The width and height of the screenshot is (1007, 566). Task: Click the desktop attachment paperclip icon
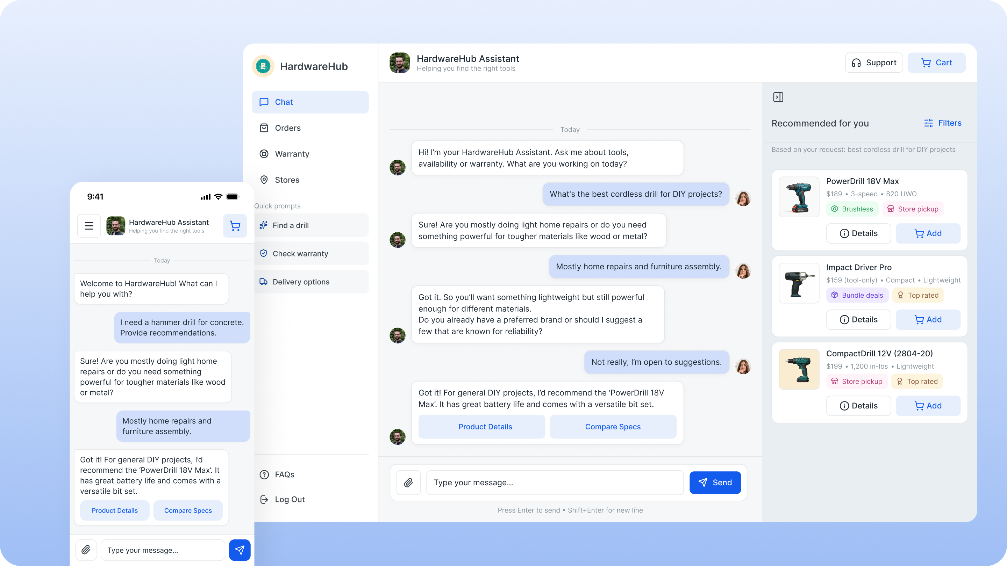pyautogui.click(x=408, y=482)
